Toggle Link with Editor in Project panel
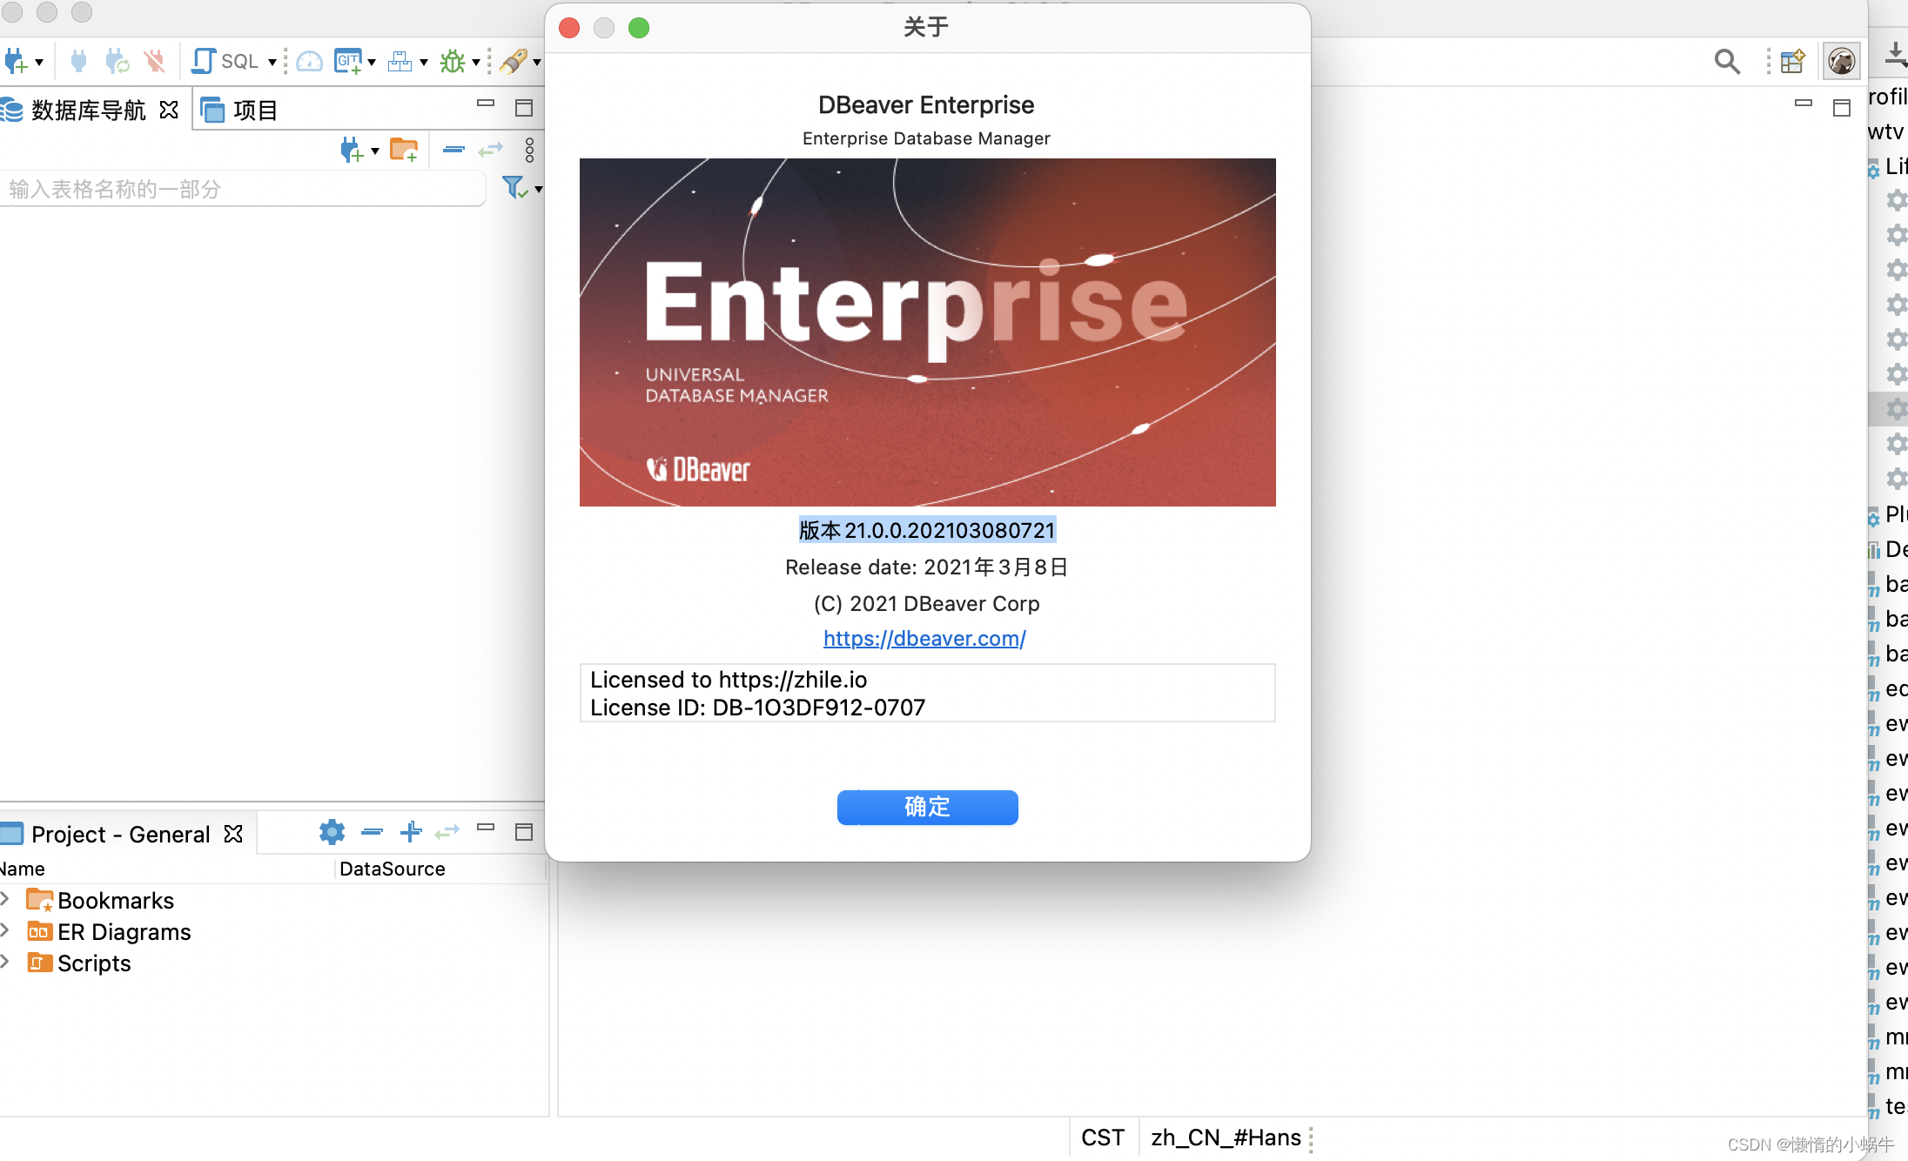The height and width of the screenshot is (1161, 1908). point(447,832)
